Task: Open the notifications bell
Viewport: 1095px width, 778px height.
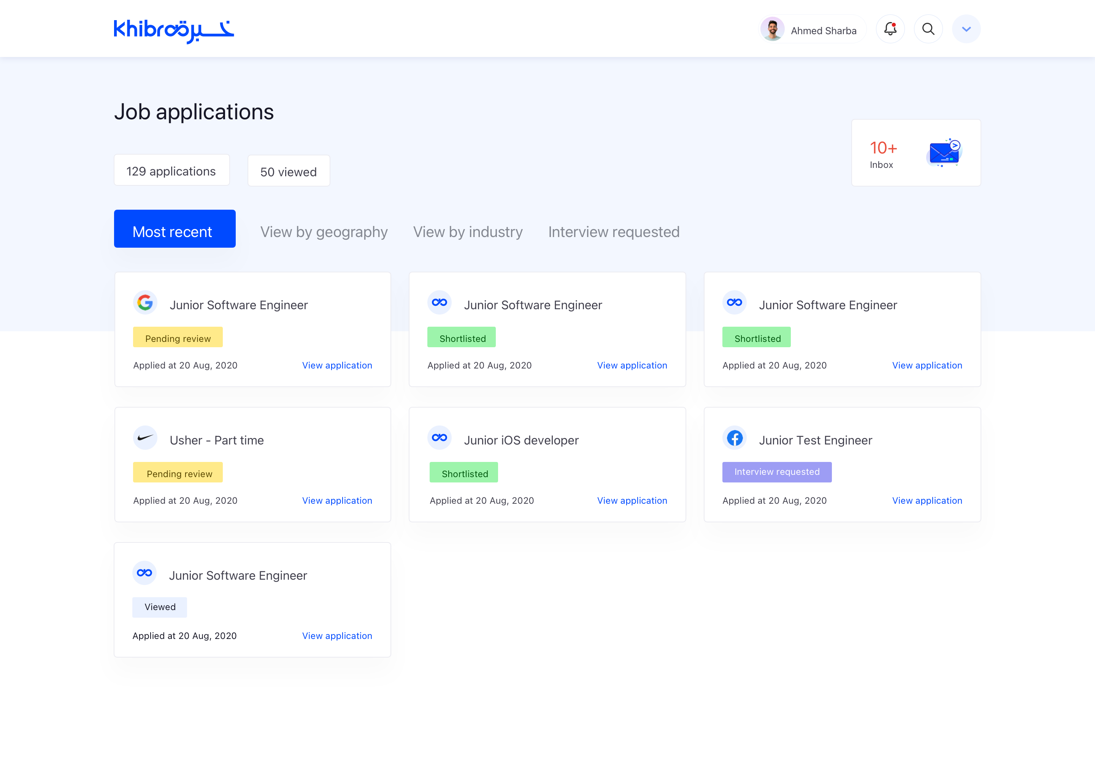Action: point(890,29)
